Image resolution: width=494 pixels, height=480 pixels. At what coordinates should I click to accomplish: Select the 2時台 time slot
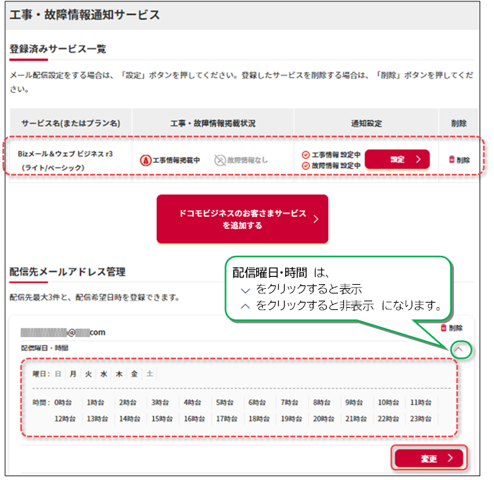(x=128, y=402)
